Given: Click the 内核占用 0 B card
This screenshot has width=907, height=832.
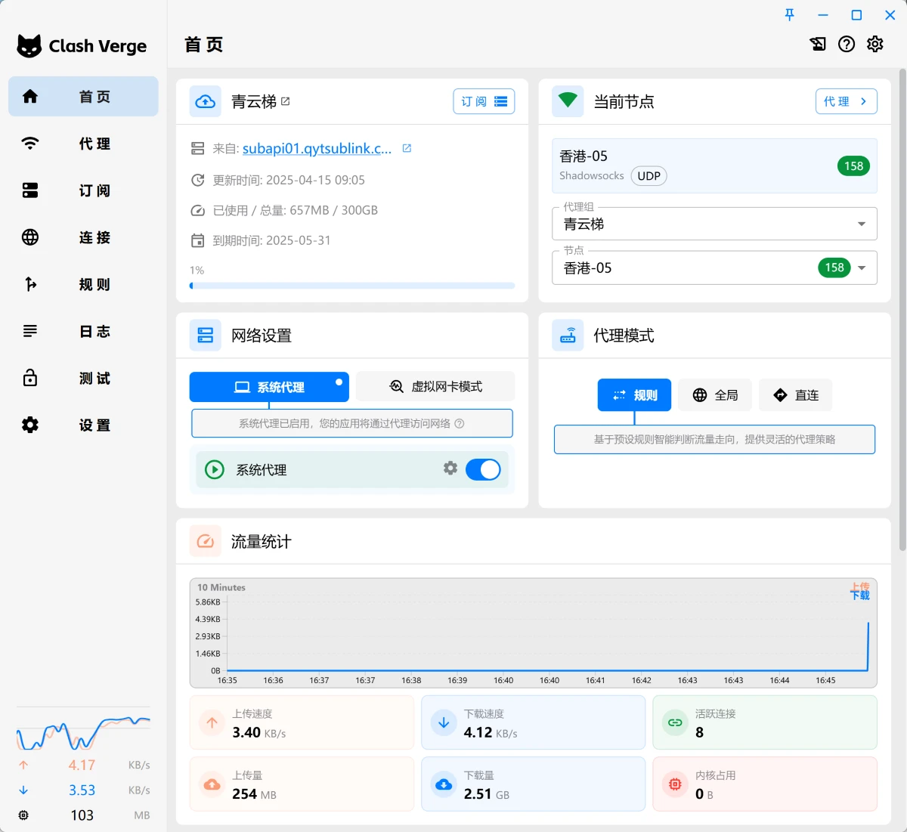Looking at the screenshot, I should point(765,784).
